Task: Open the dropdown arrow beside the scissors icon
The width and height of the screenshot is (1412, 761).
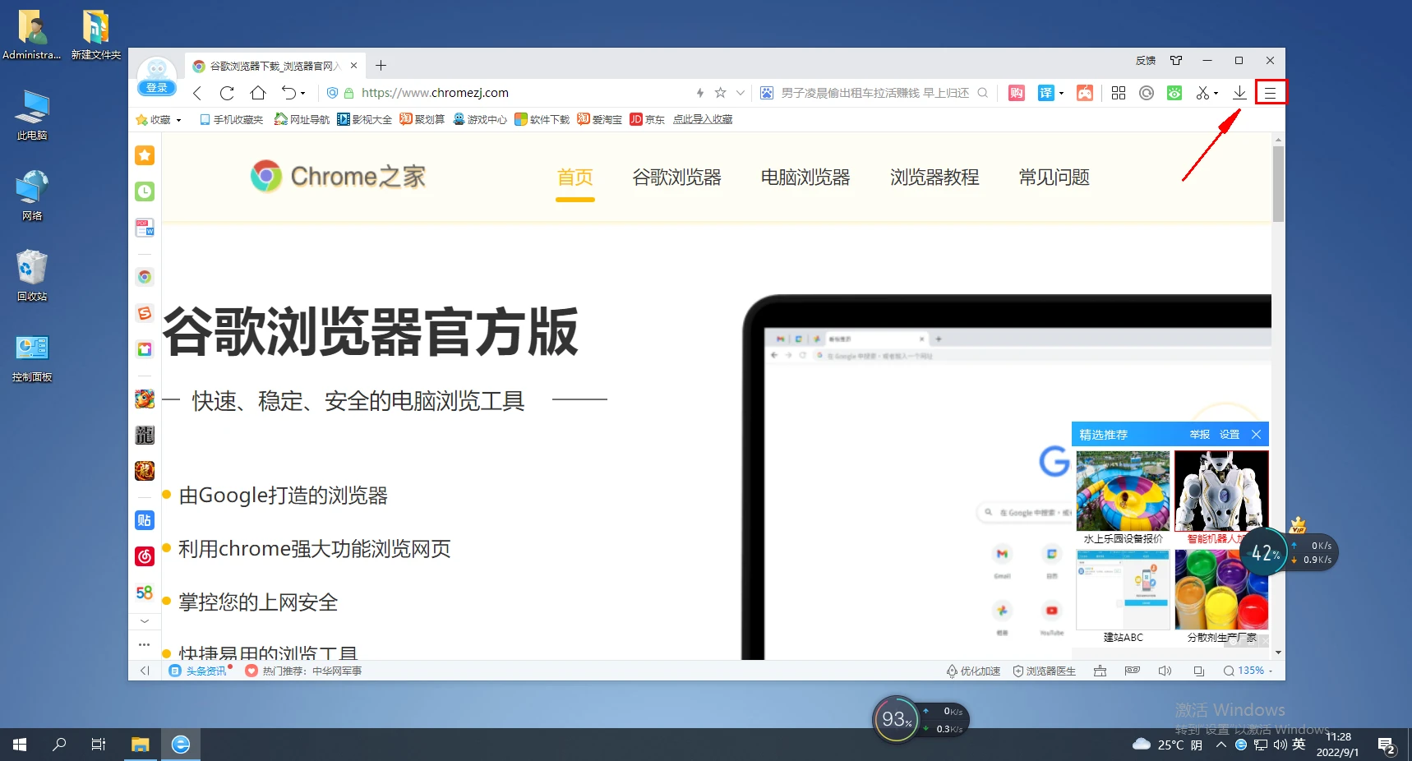Action: tap(1216, 94)
